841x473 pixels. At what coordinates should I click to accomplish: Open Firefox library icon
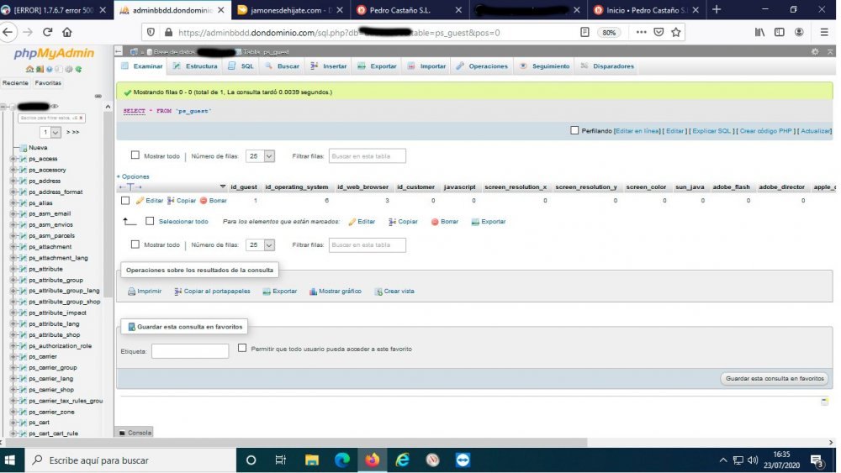pyautogui.click(x=760, y=32)
